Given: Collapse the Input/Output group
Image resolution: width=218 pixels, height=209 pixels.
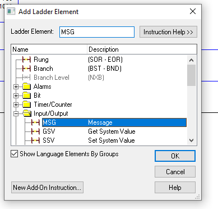Looking at the screenshot, I should (16, 113).
